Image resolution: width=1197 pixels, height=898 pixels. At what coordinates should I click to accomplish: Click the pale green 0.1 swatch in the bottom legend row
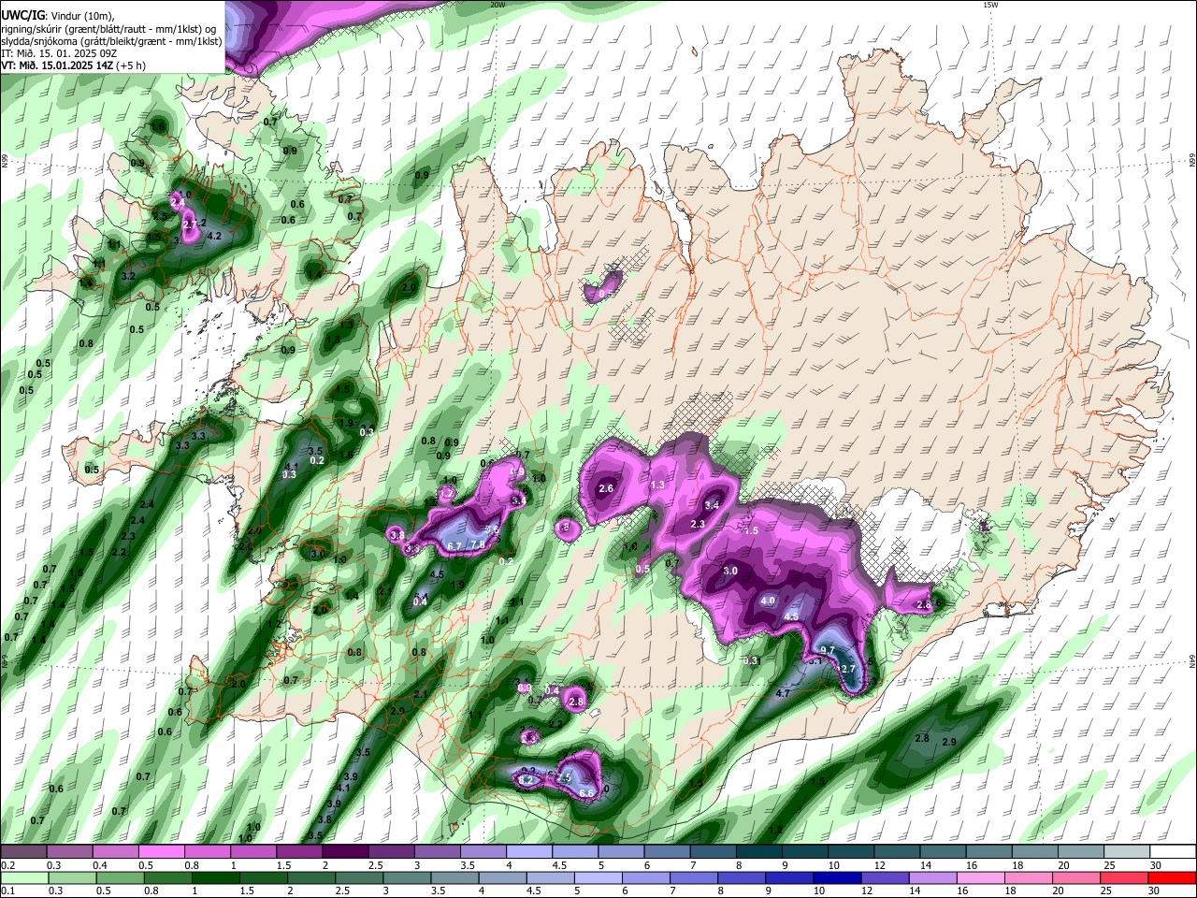click(24, 878)
